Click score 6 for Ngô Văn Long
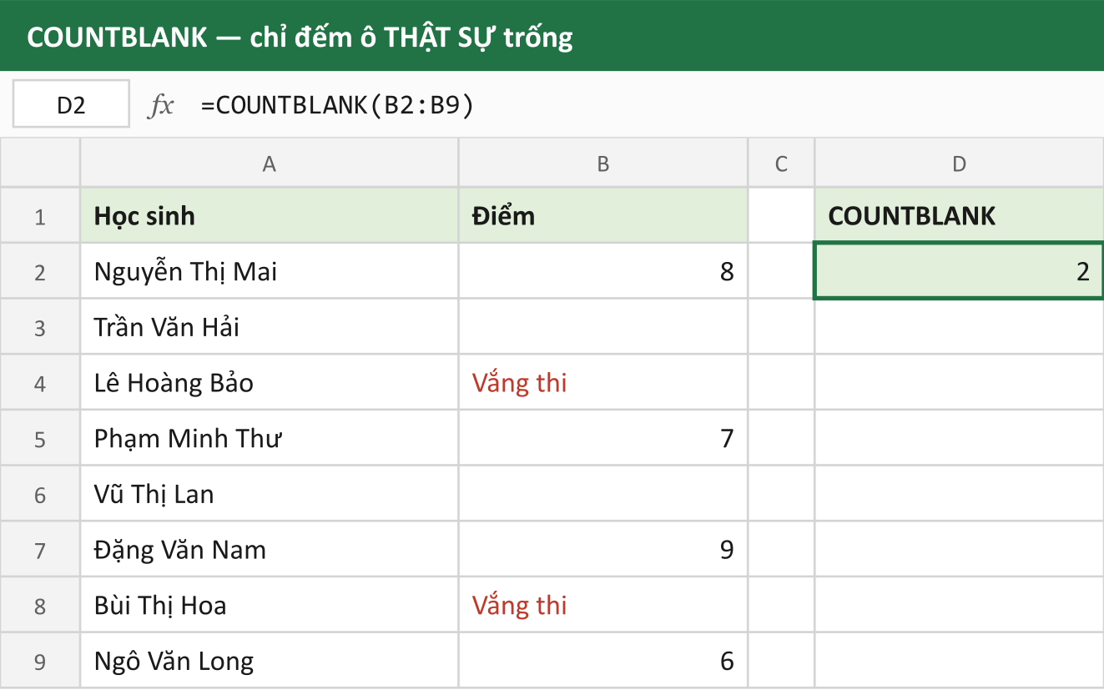Image resolution: width=1104 pixels, height=690 pixels. 603,661
